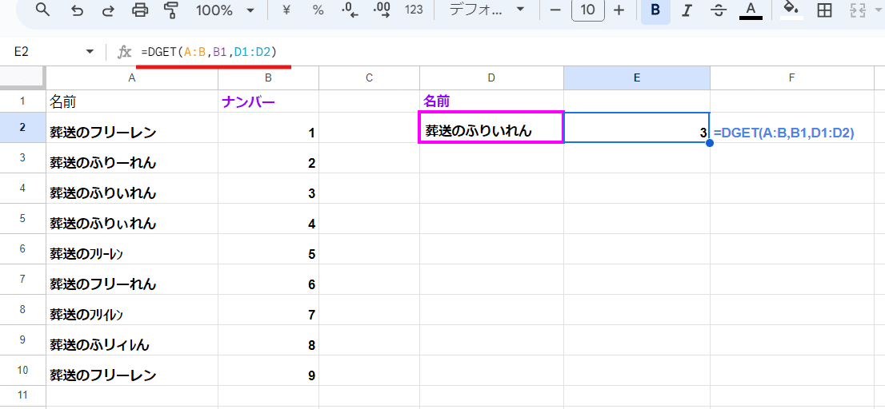Click the blue DGET formula text in F2

[784, 133]
